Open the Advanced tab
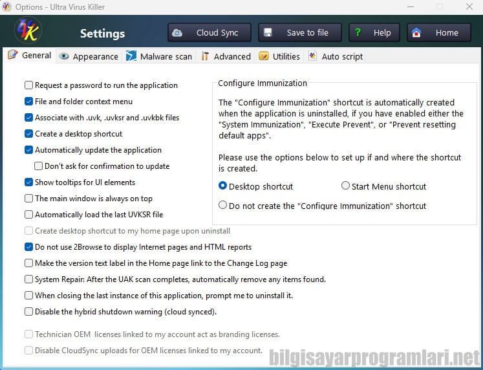This screenshot has height=370, width=483. coord(226,56)
